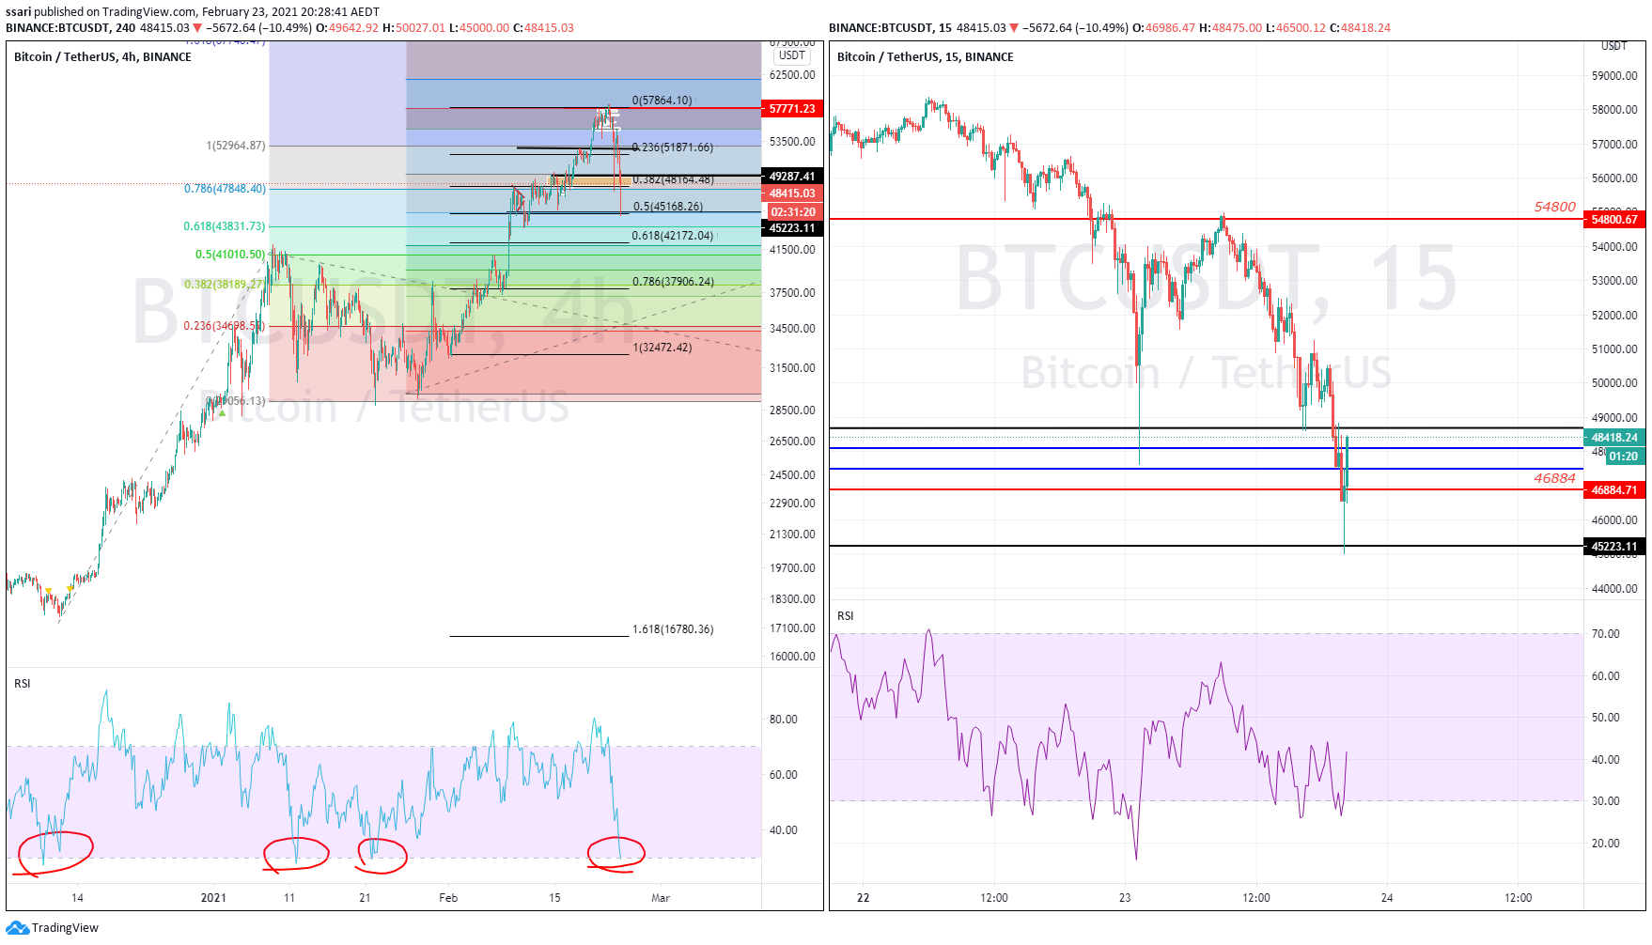Select the 1.618(16780.36) extension label
Viewport: 1652px width, 945px height.
673,629
